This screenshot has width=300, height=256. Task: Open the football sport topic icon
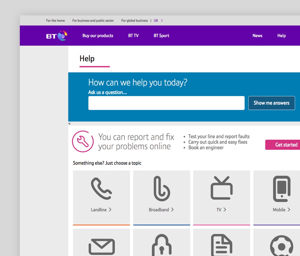tap(281, 246)
